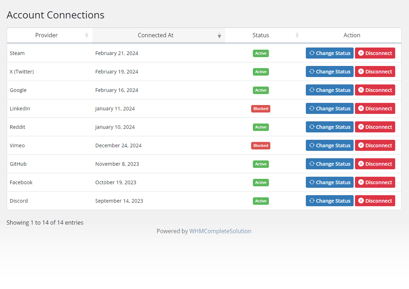This screenshot has height=289, width=409.
Task: Click the Account Connections heading
Action: pos(56,15)
